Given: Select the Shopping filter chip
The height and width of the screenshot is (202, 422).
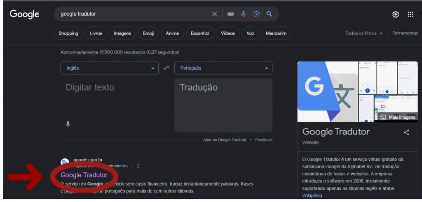Looking at the screenshot, I should (68, 33).
